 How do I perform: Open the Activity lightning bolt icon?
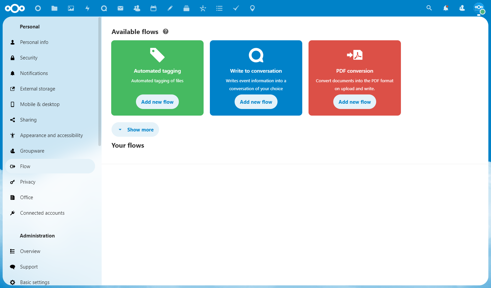[87, 8]
